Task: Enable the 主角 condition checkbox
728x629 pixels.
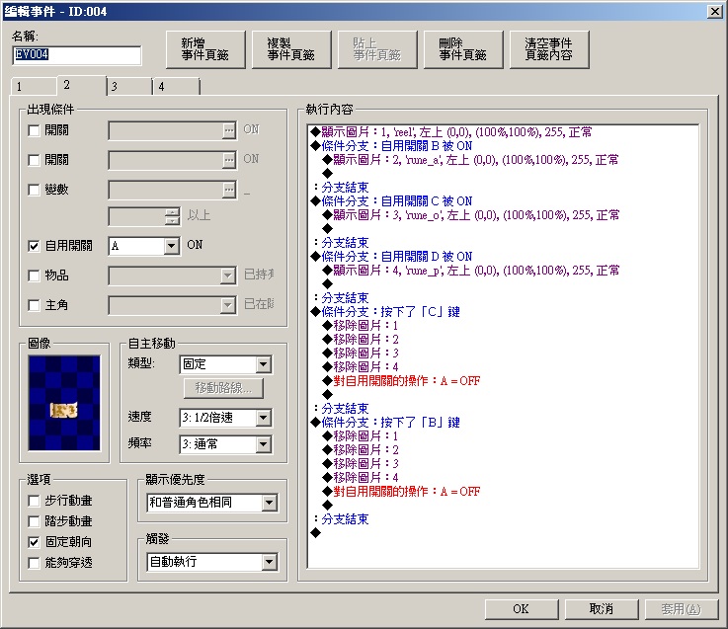Action: pyautogui.click(x=34, y=305)
